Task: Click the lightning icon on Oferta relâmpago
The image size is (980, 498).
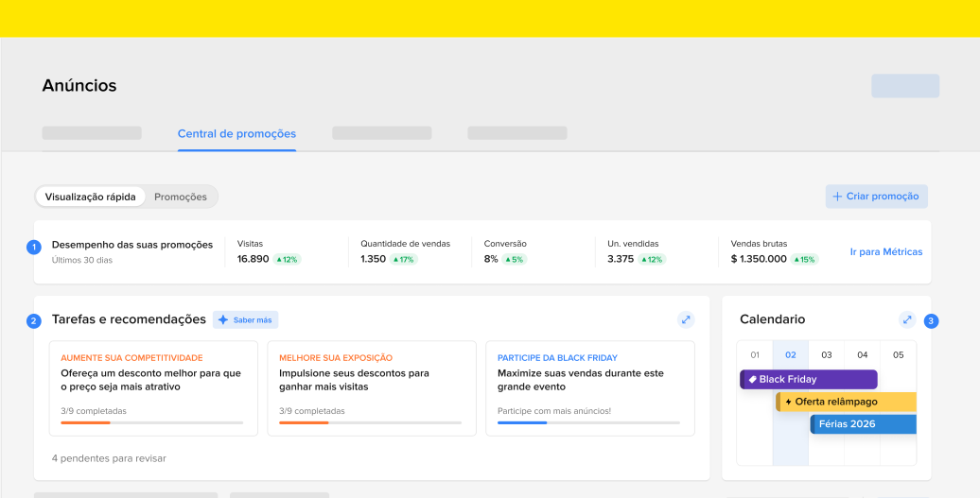Action: 789,402
